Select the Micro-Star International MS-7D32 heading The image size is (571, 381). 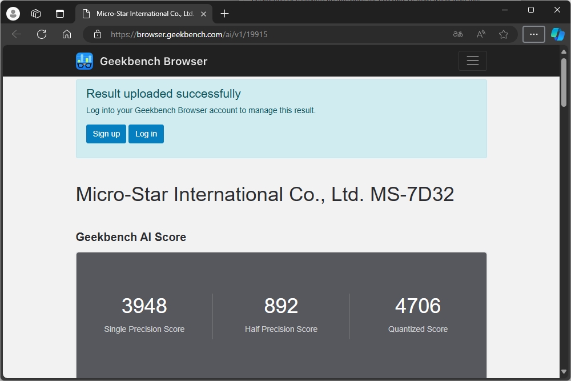point(265,194)
